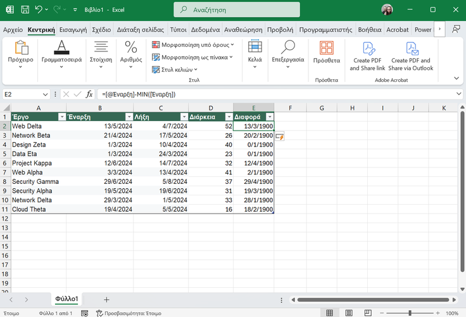
Task: Switch to Normal view in status bar
Action: click(329, 313)
